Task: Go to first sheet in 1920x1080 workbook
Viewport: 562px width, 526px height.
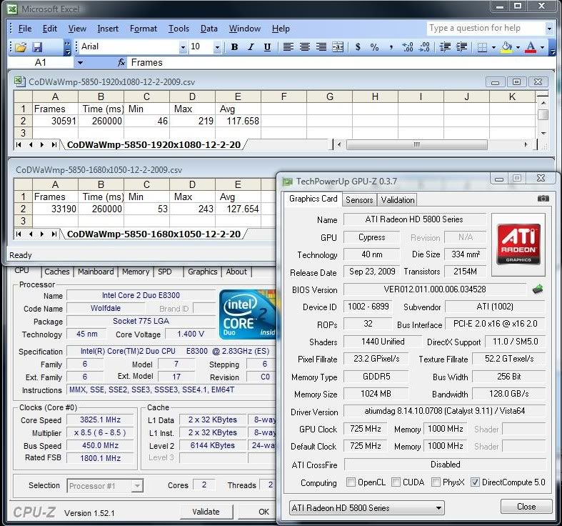Action: [x=19, y=144]
